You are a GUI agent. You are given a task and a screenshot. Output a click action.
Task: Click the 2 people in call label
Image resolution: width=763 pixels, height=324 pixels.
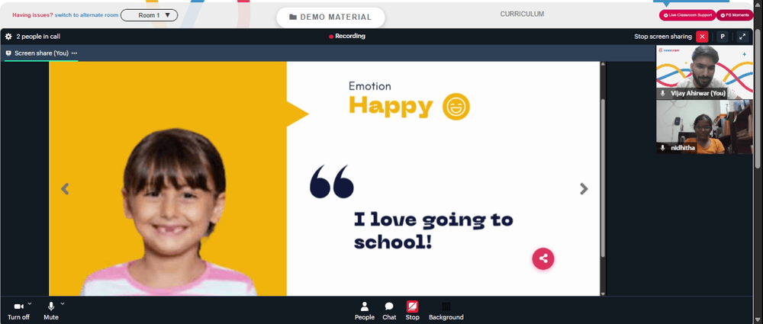coord(38,37)
